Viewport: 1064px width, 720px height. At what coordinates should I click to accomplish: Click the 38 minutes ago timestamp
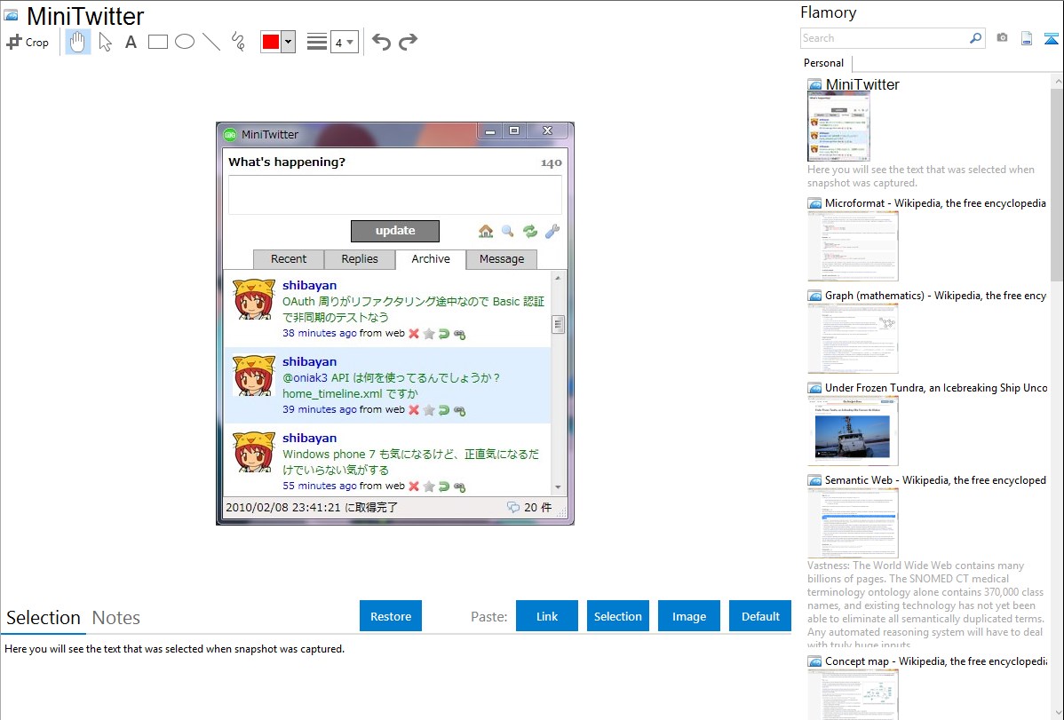[319, 333]
